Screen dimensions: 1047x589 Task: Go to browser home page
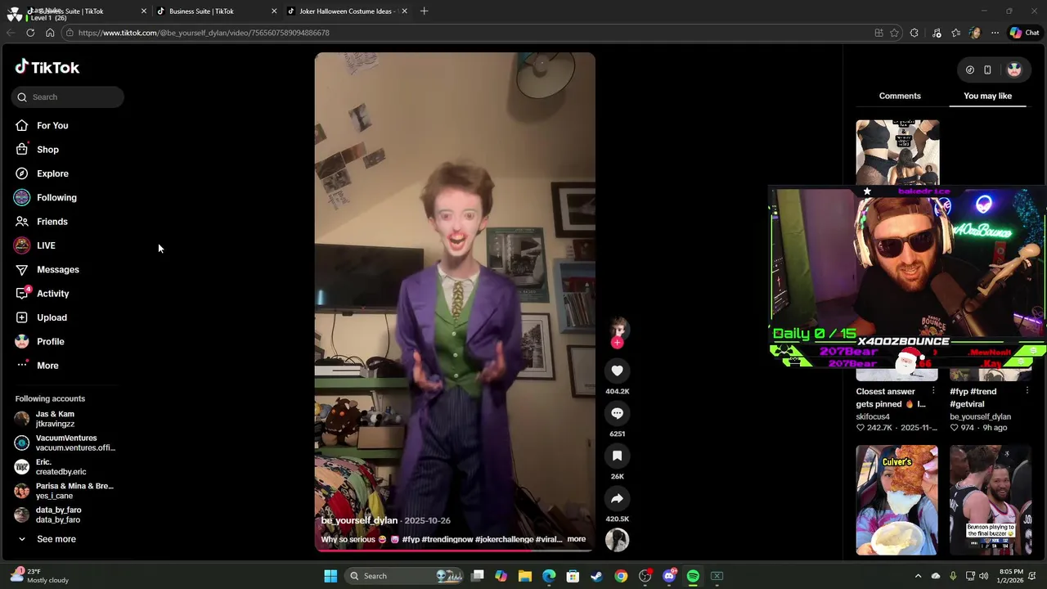coord(50,33)
